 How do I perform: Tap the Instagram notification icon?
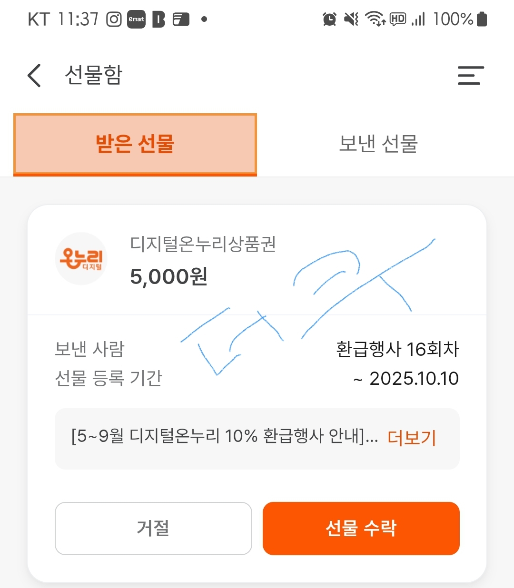114,20
